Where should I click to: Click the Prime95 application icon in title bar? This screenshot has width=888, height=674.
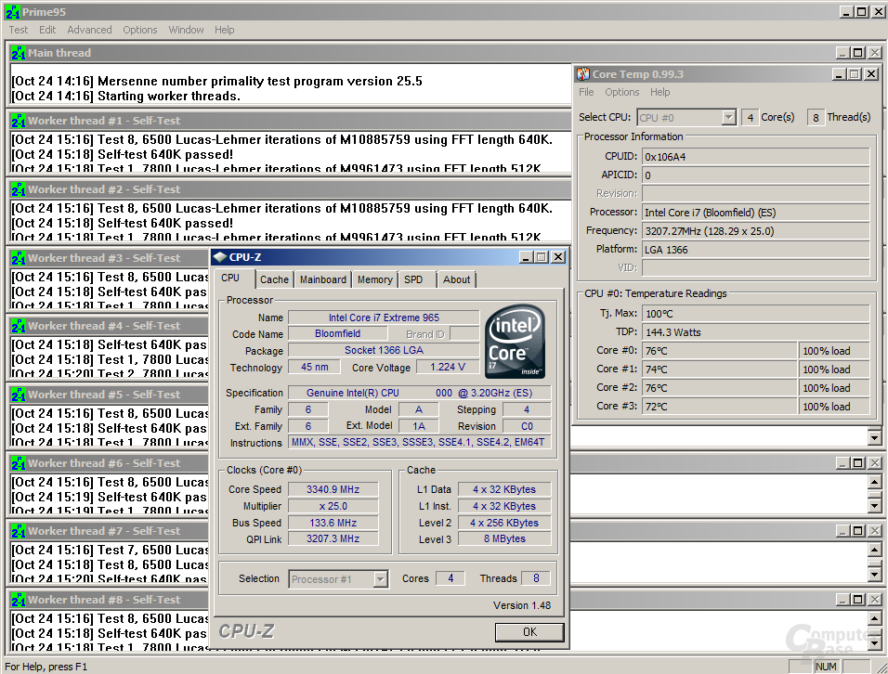12,12
